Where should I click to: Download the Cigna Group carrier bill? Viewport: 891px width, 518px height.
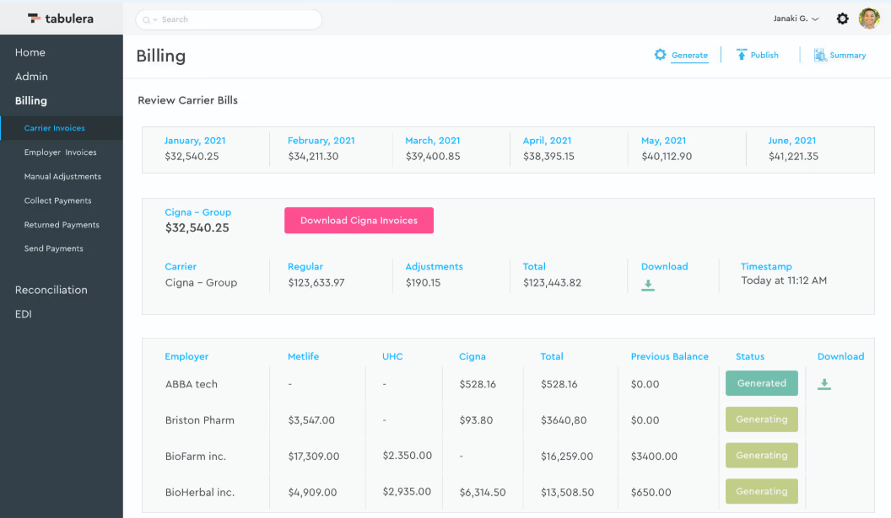pyautogui.click(x=648, y=286)
